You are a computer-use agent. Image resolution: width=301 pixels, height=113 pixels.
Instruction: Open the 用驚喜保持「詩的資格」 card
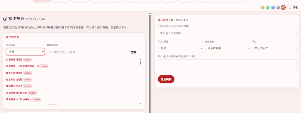(19, 99)
